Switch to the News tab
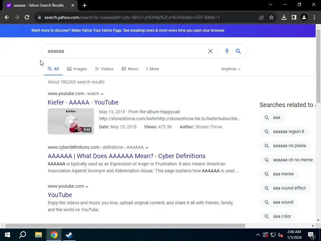The height and width of the screenshot is (241, 321). [x=130, y=69]
